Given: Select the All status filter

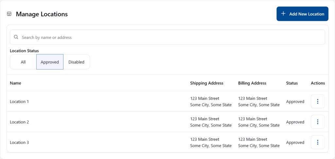Looking at the screenshot, I should (x=23, y=62).
